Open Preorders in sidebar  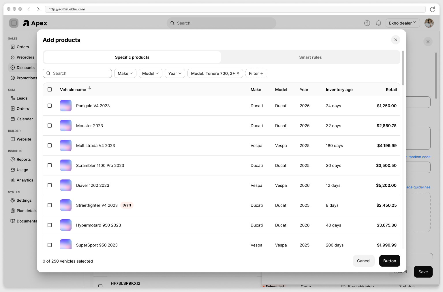[23, 57]
